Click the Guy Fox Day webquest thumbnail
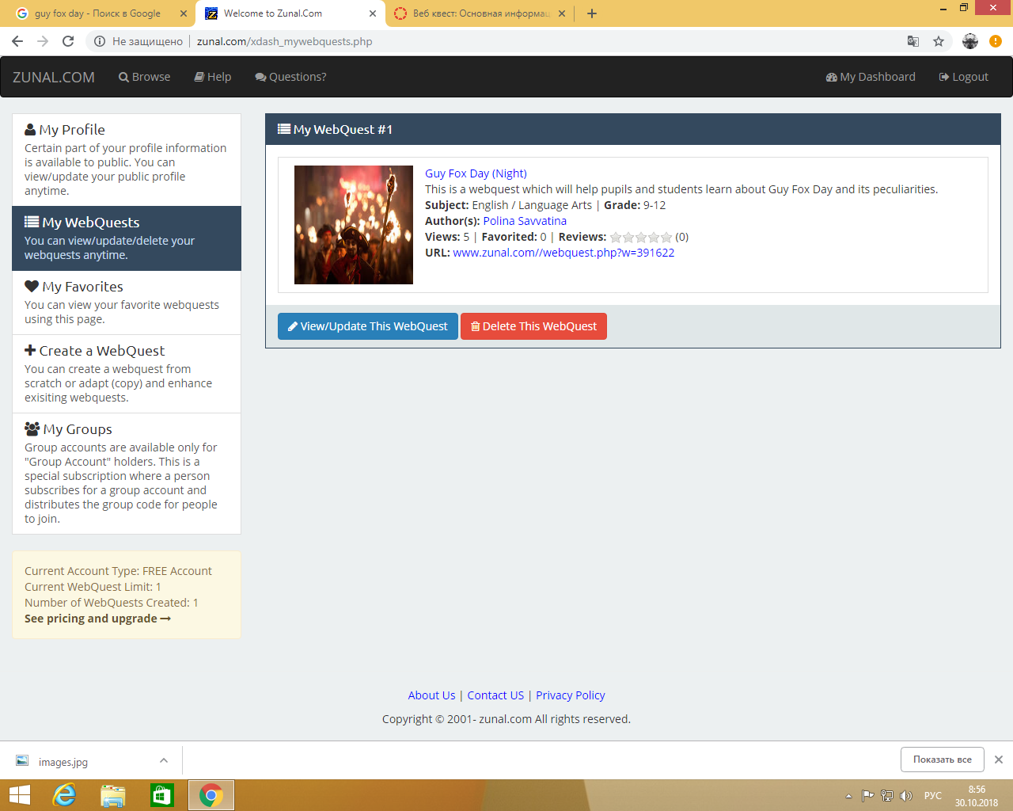This screenshot has height=811, width=1013. coord(354,225)
